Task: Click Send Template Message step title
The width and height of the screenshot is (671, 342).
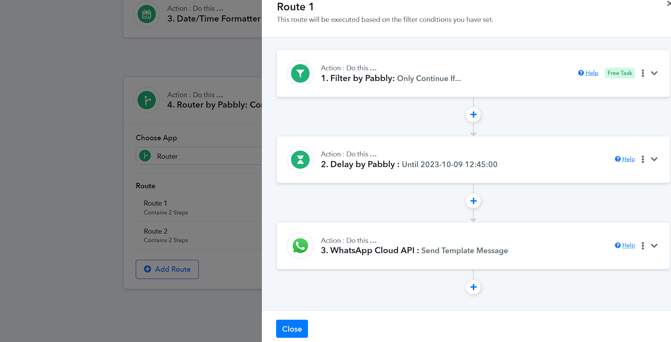Action: pos(465,251)
